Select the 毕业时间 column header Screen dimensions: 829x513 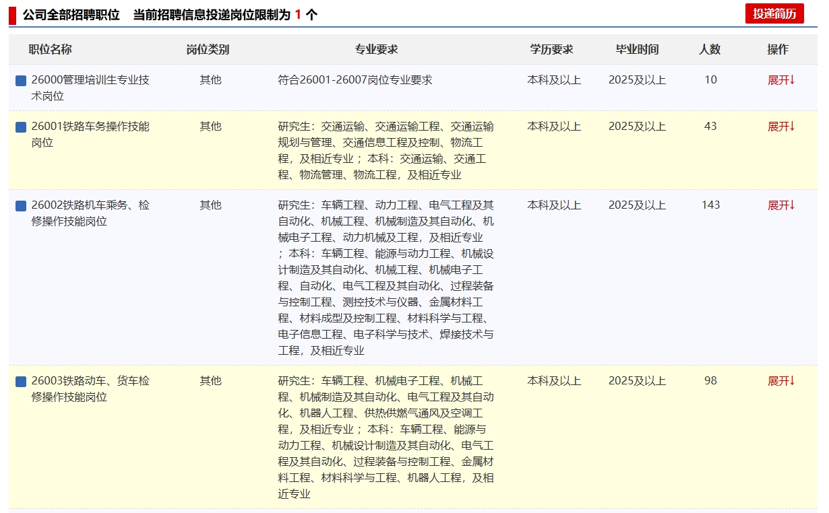point(637,49)
